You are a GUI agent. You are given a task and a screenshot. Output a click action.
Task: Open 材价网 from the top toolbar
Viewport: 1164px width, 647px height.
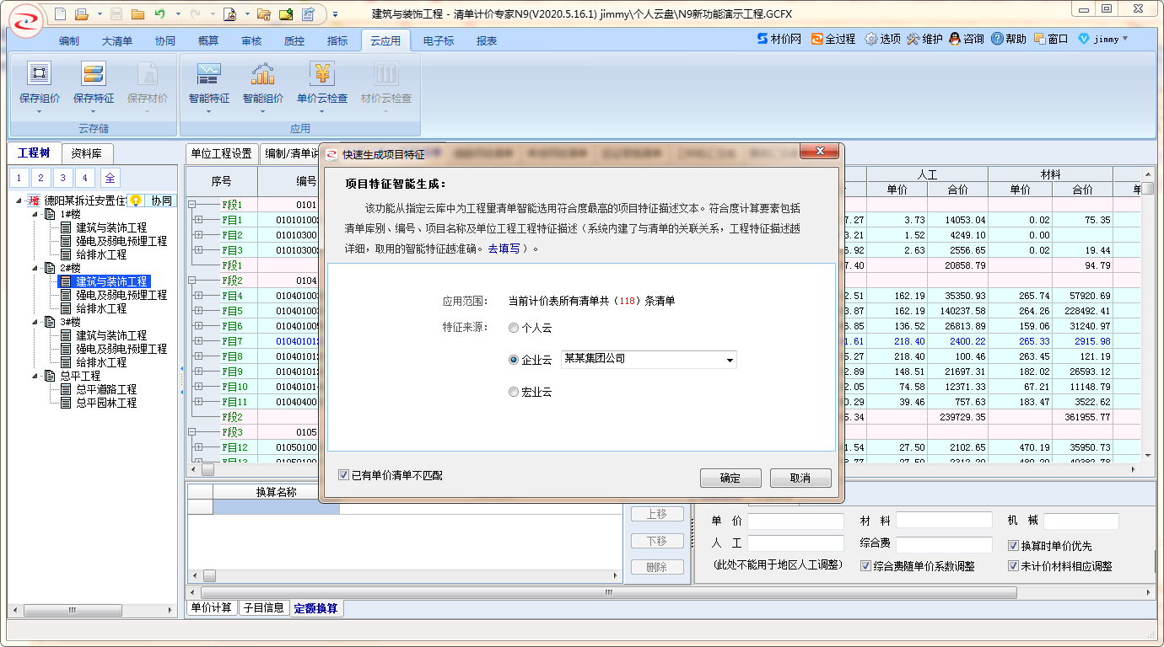[x=779, y=39]
